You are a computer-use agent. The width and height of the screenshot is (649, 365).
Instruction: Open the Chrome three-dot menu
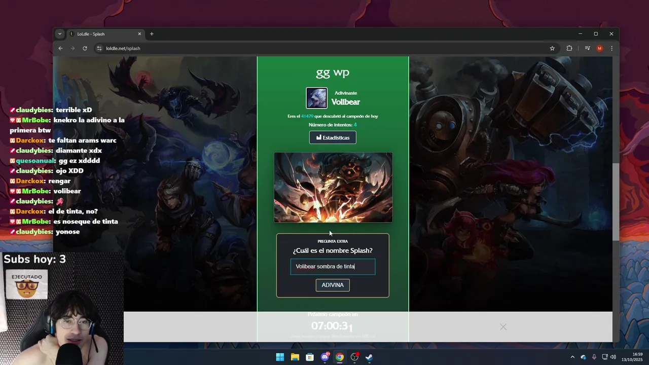(611, 48)
